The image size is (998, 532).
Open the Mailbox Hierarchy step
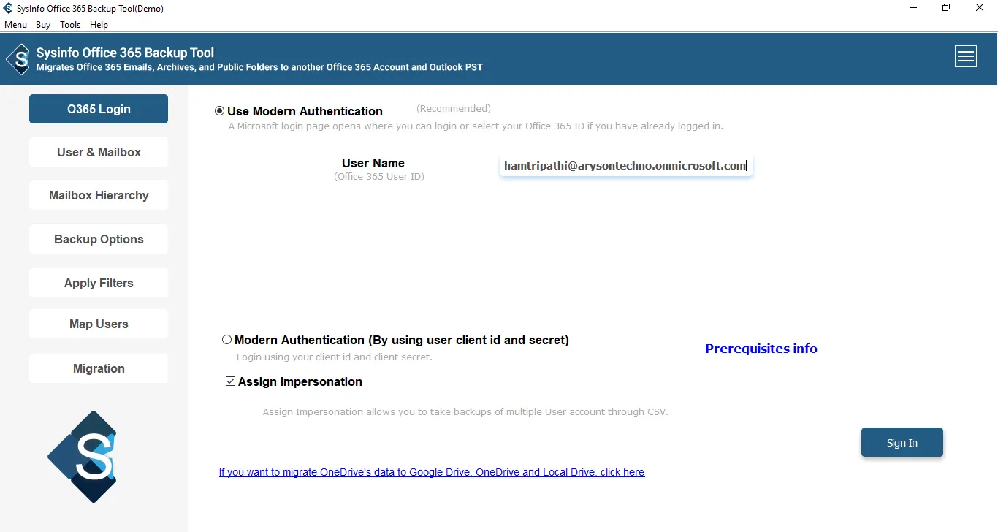click(99, 195)
